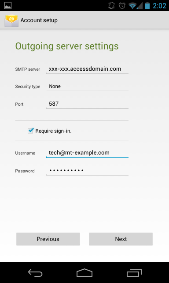Select the Port field showing 587
This screenshot has height=283, width=169.
pos(87,104)
